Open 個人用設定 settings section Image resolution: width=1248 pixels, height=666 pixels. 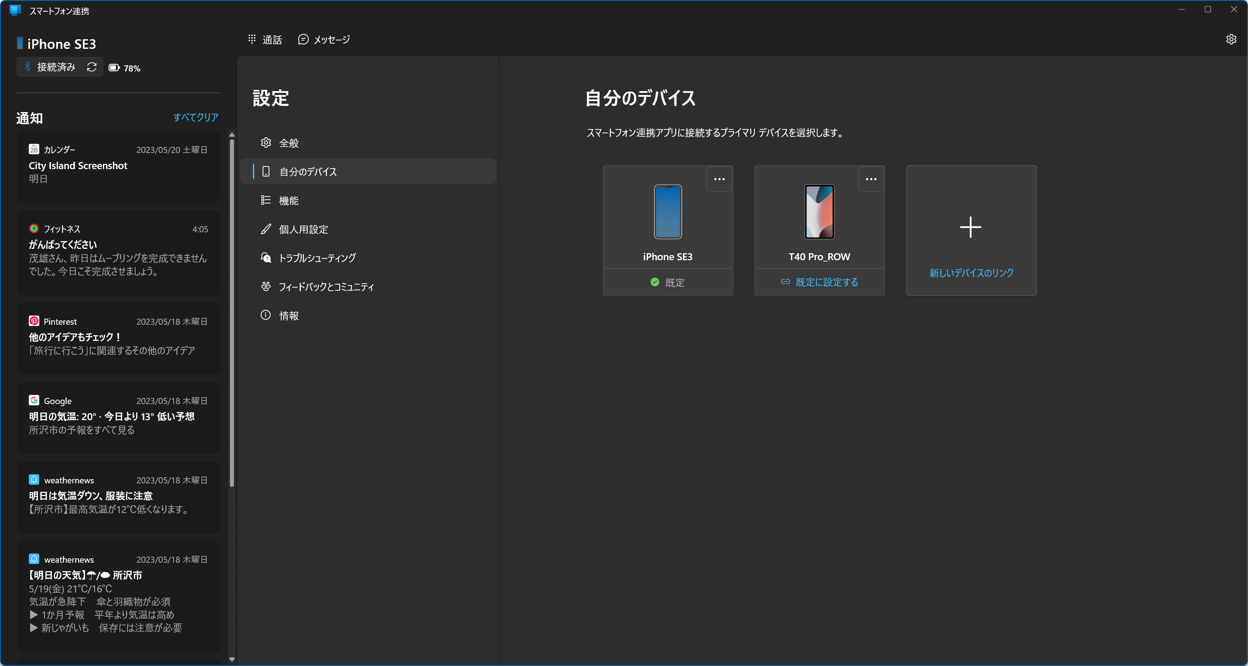click(368, 229)
